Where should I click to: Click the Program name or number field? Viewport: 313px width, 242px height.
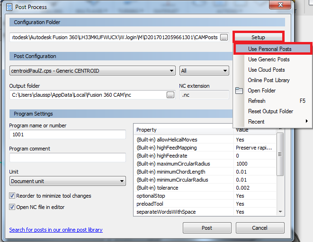67,134
